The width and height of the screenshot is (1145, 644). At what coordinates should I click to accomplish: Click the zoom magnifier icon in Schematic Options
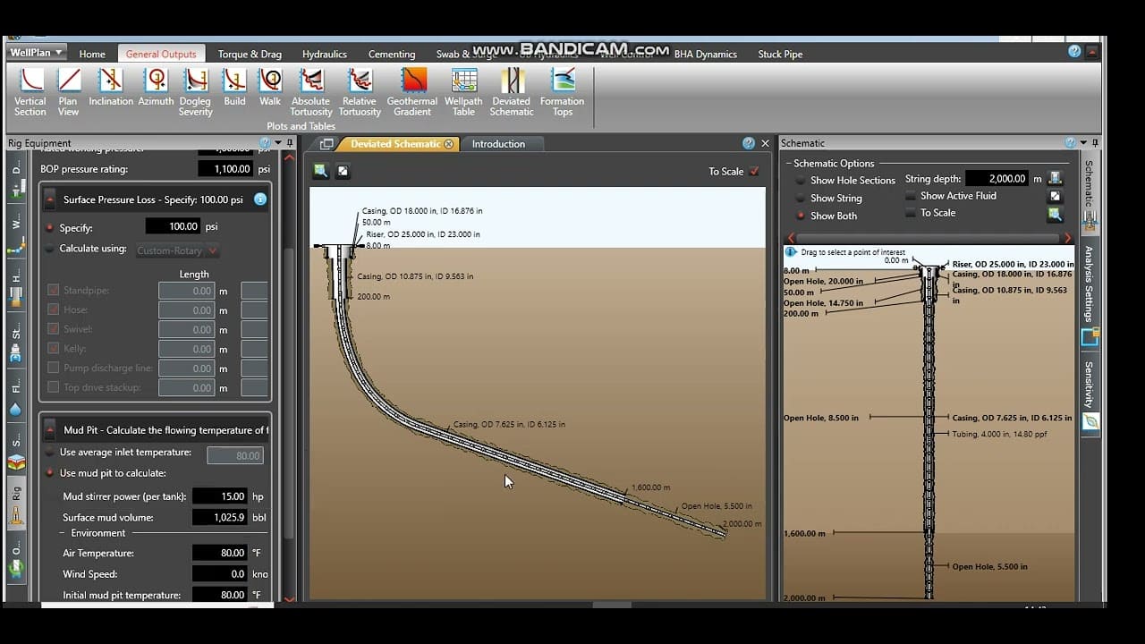tap(1056, 214)
